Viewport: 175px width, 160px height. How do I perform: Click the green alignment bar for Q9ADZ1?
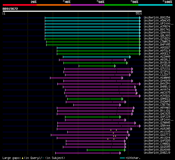pos(95,99)
